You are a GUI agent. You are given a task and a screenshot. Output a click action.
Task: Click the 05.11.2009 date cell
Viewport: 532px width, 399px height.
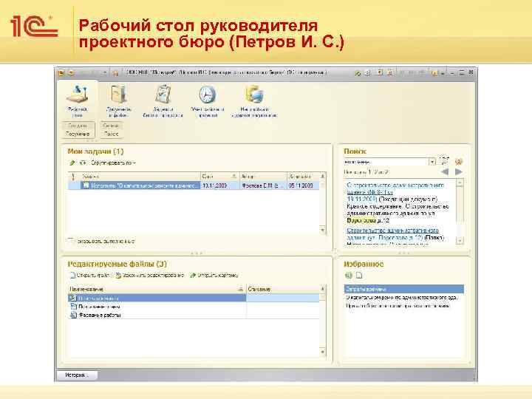click(x=303, y=185)
